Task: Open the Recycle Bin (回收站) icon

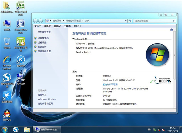Action: pos(7,42)
